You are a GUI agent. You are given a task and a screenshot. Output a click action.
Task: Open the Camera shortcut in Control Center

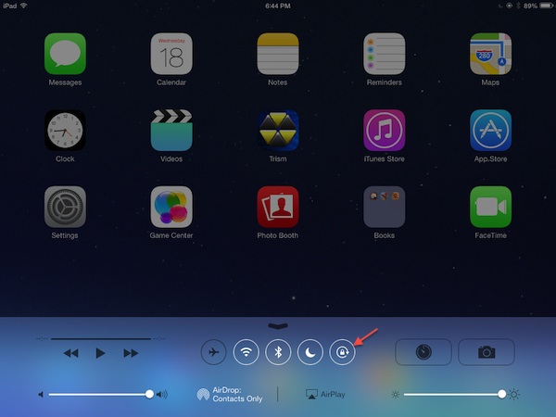[x=486, y=352]
